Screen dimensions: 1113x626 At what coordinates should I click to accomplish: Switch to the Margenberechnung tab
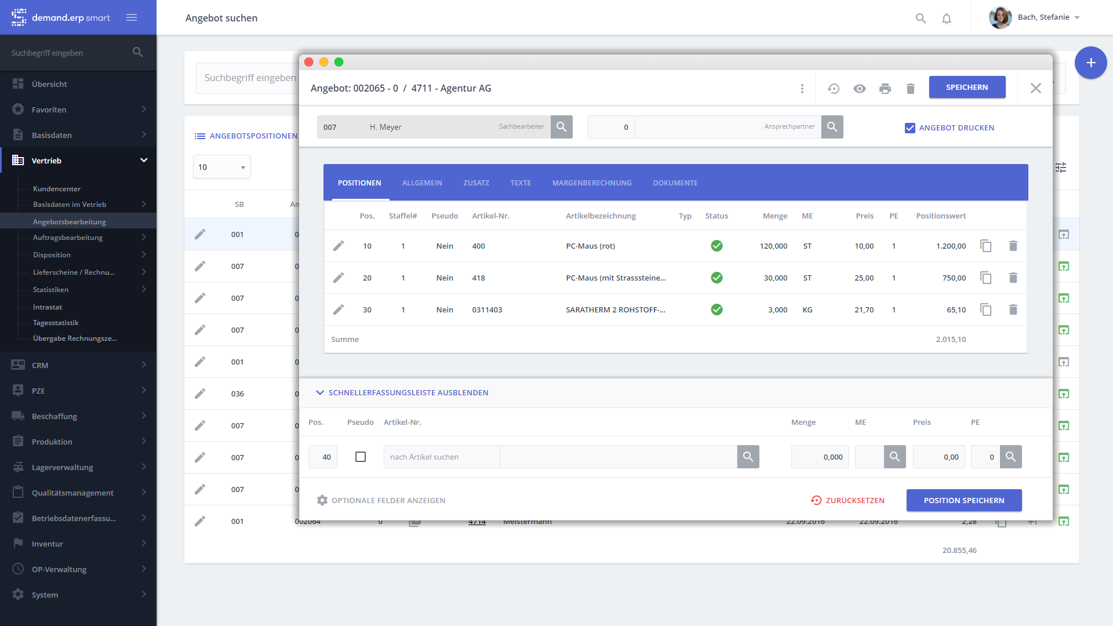point(592,183)
